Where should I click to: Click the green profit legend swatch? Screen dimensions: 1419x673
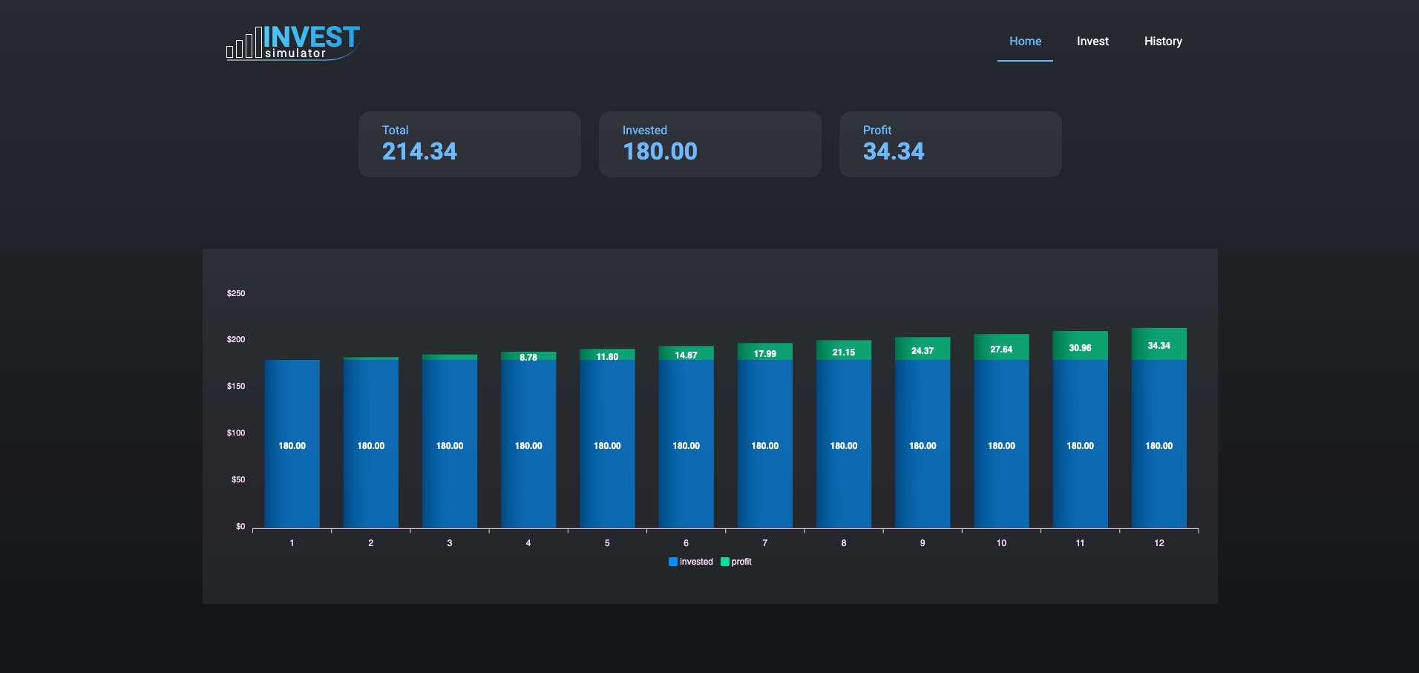point(725,562)
